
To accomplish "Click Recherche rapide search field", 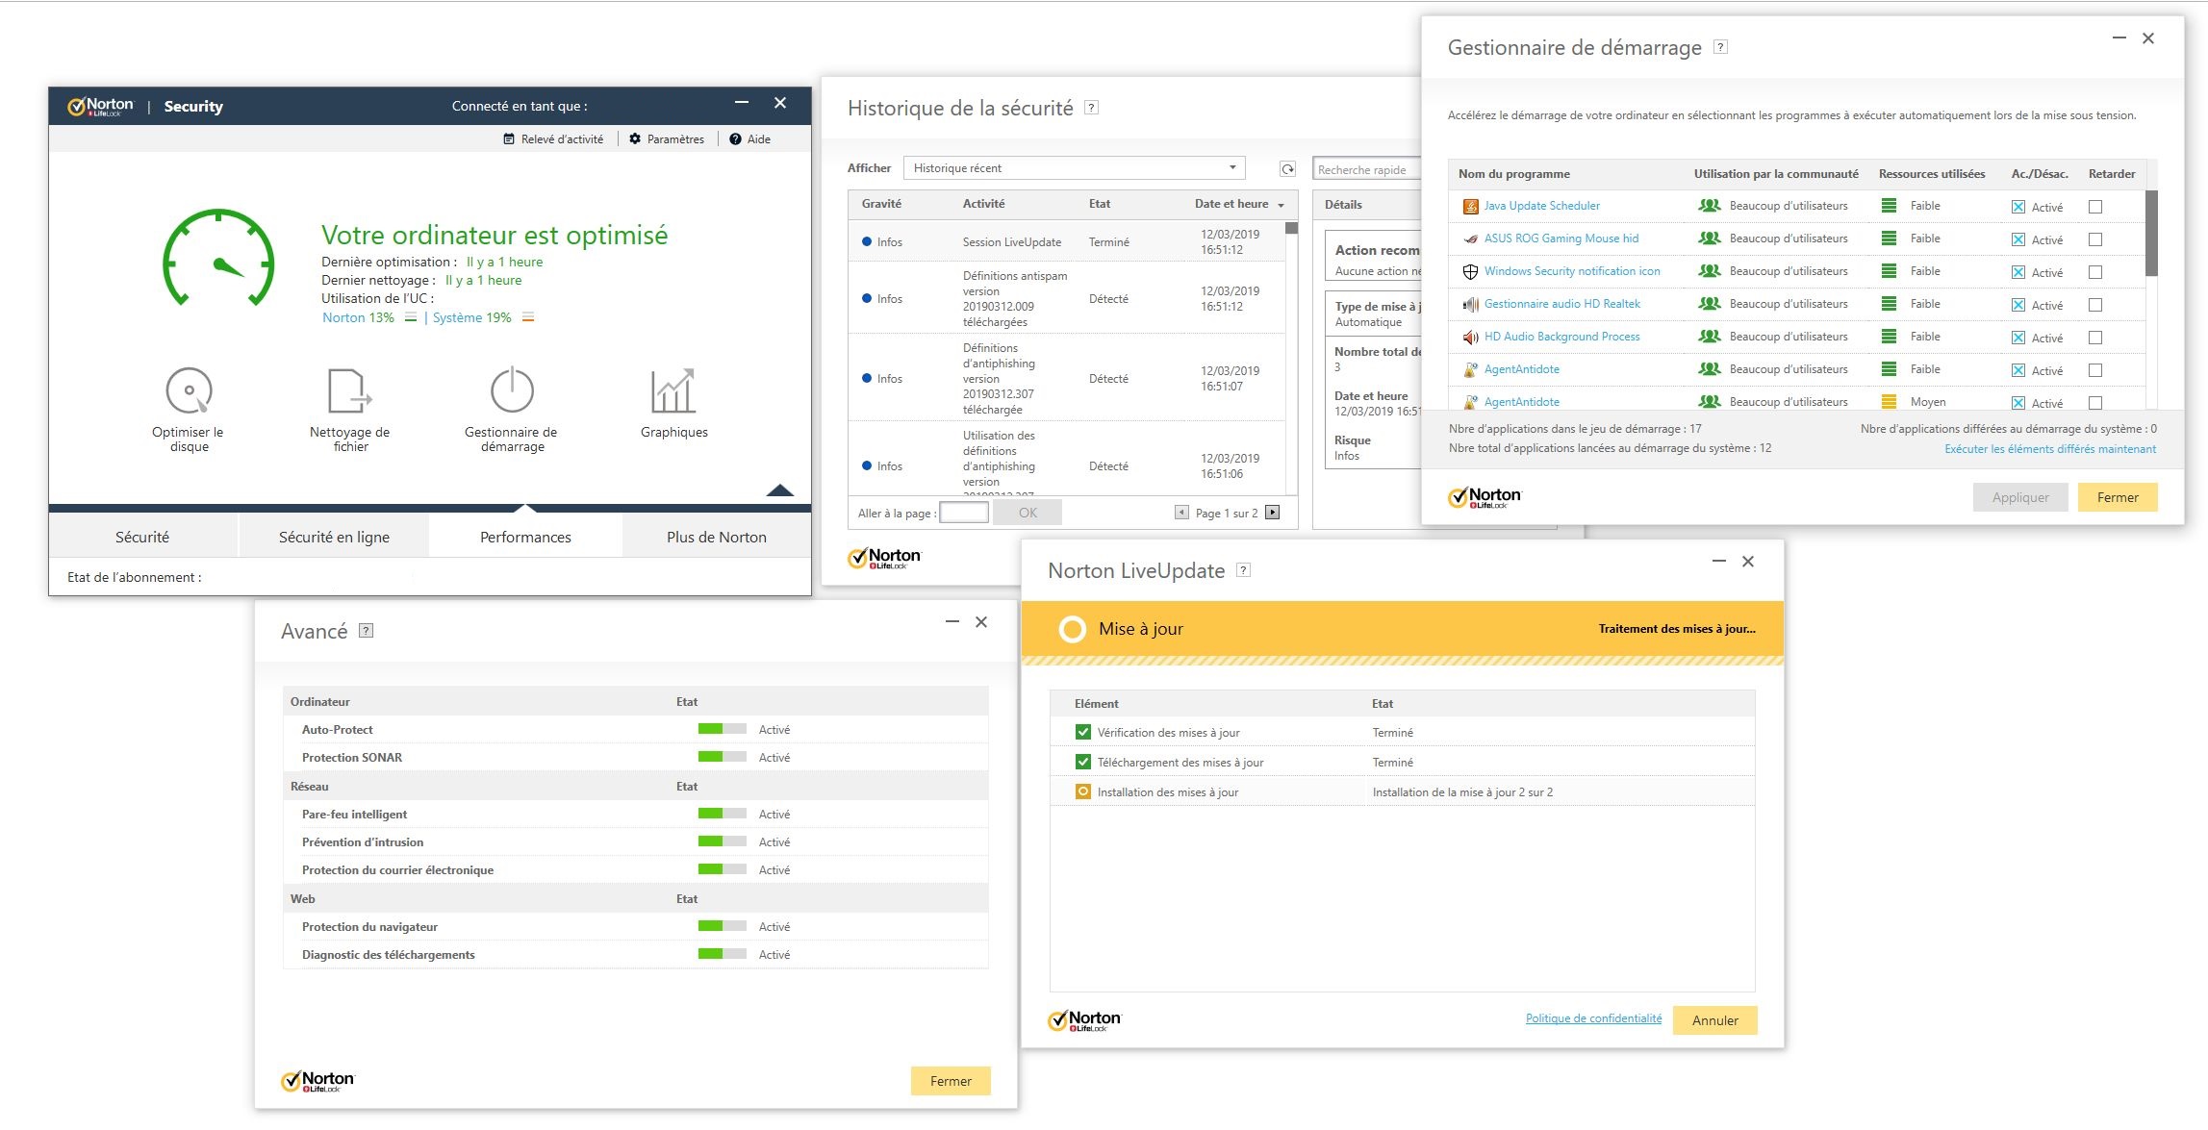I will tap(1367, 169).
